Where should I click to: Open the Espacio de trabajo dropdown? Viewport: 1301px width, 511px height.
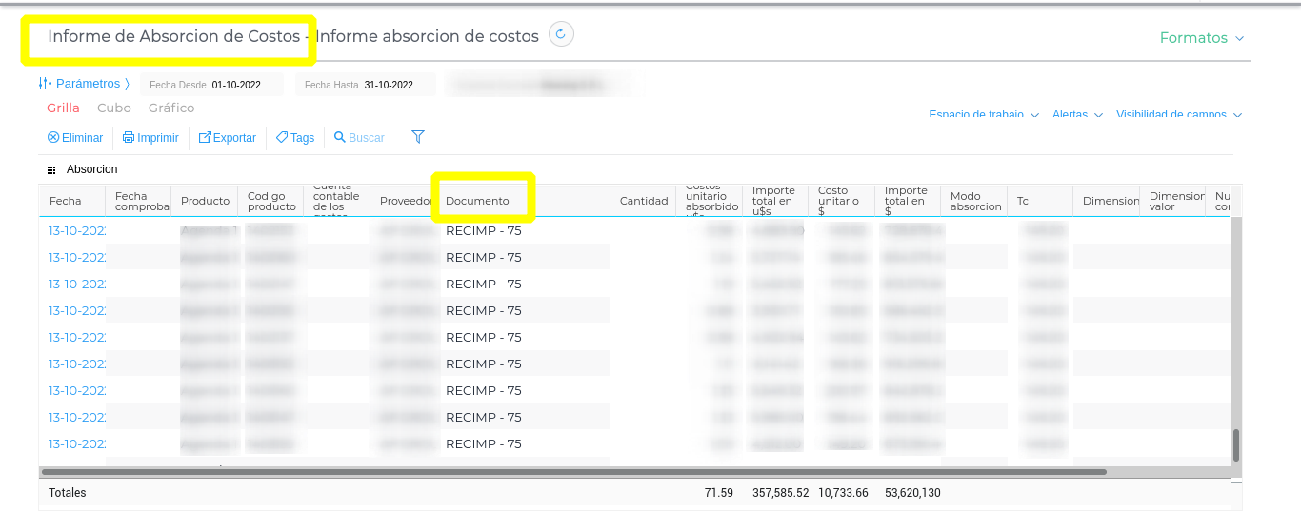point(984,114)
